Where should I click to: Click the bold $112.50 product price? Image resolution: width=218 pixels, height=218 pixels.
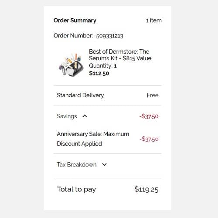click(x=99, y=73)
